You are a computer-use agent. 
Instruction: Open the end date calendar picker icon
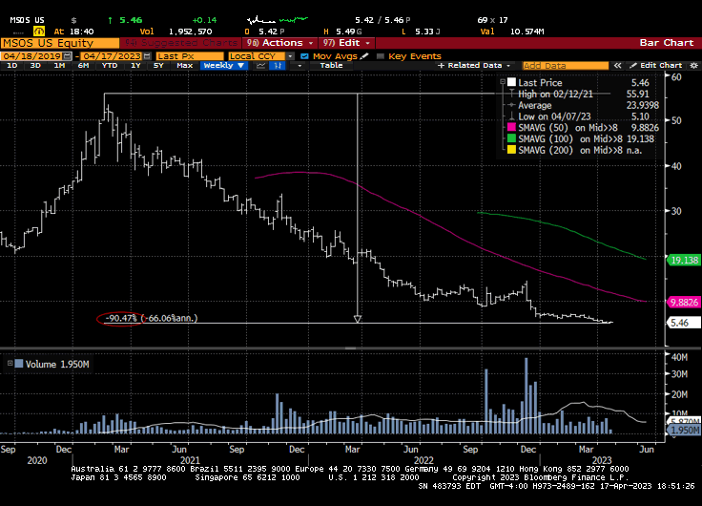coord(147,56)
